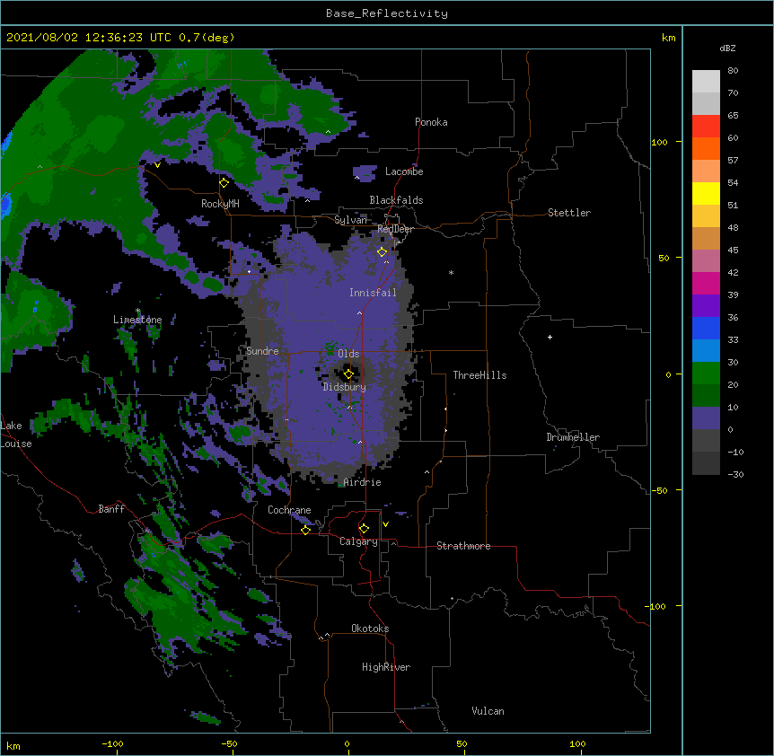
Task: Click the Sylvan label
Action: (x=350, y=220)
